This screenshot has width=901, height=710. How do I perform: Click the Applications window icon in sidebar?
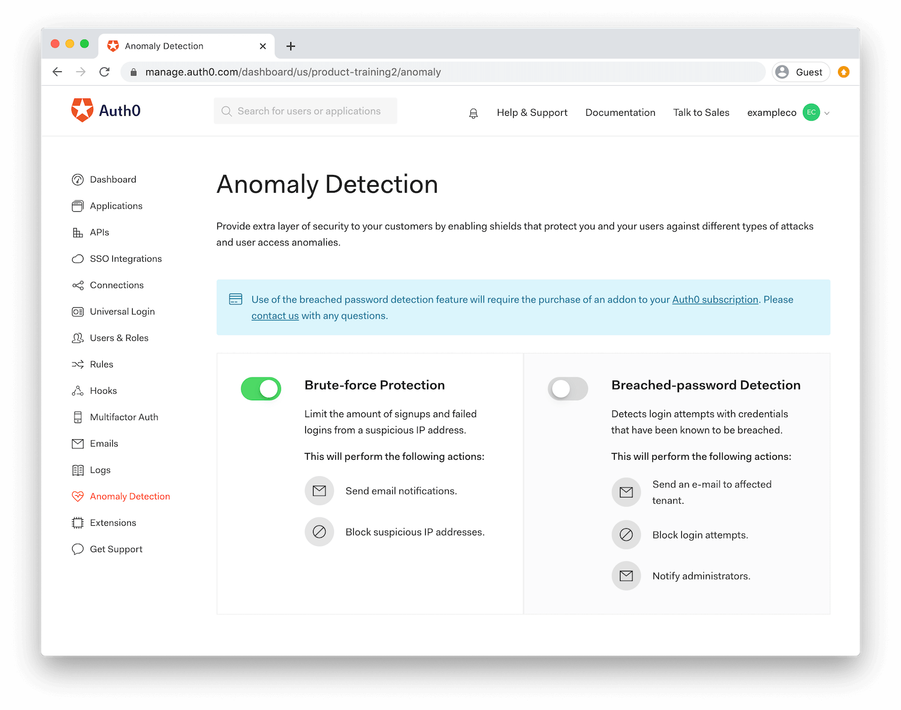pos(77,206)
